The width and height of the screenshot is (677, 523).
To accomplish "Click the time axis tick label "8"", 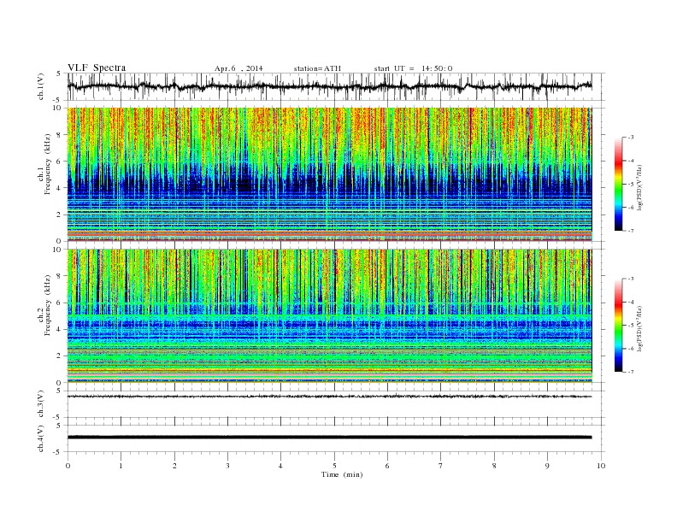I will 494,466.
